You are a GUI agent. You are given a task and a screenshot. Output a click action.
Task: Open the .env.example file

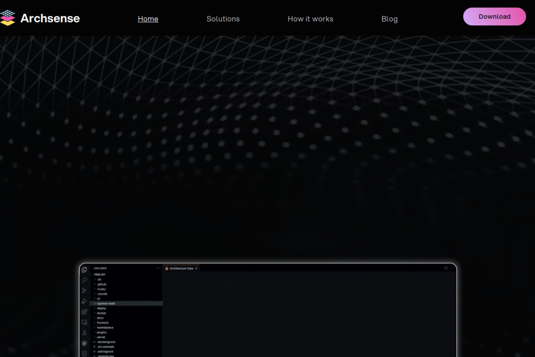click(x=105, y=347)
